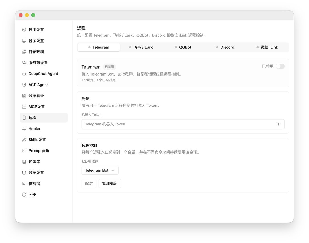
Task: Open 通用设置 settings page
Action: [44, 30]
